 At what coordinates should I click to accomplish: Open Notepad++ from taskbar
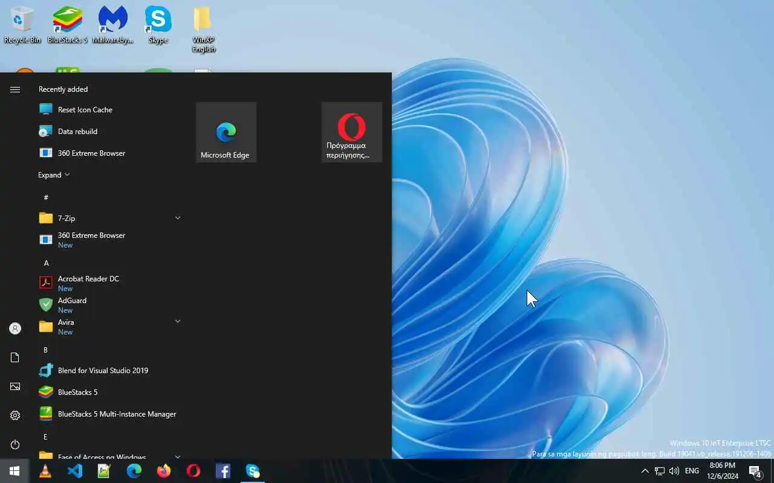click(105, 471)
